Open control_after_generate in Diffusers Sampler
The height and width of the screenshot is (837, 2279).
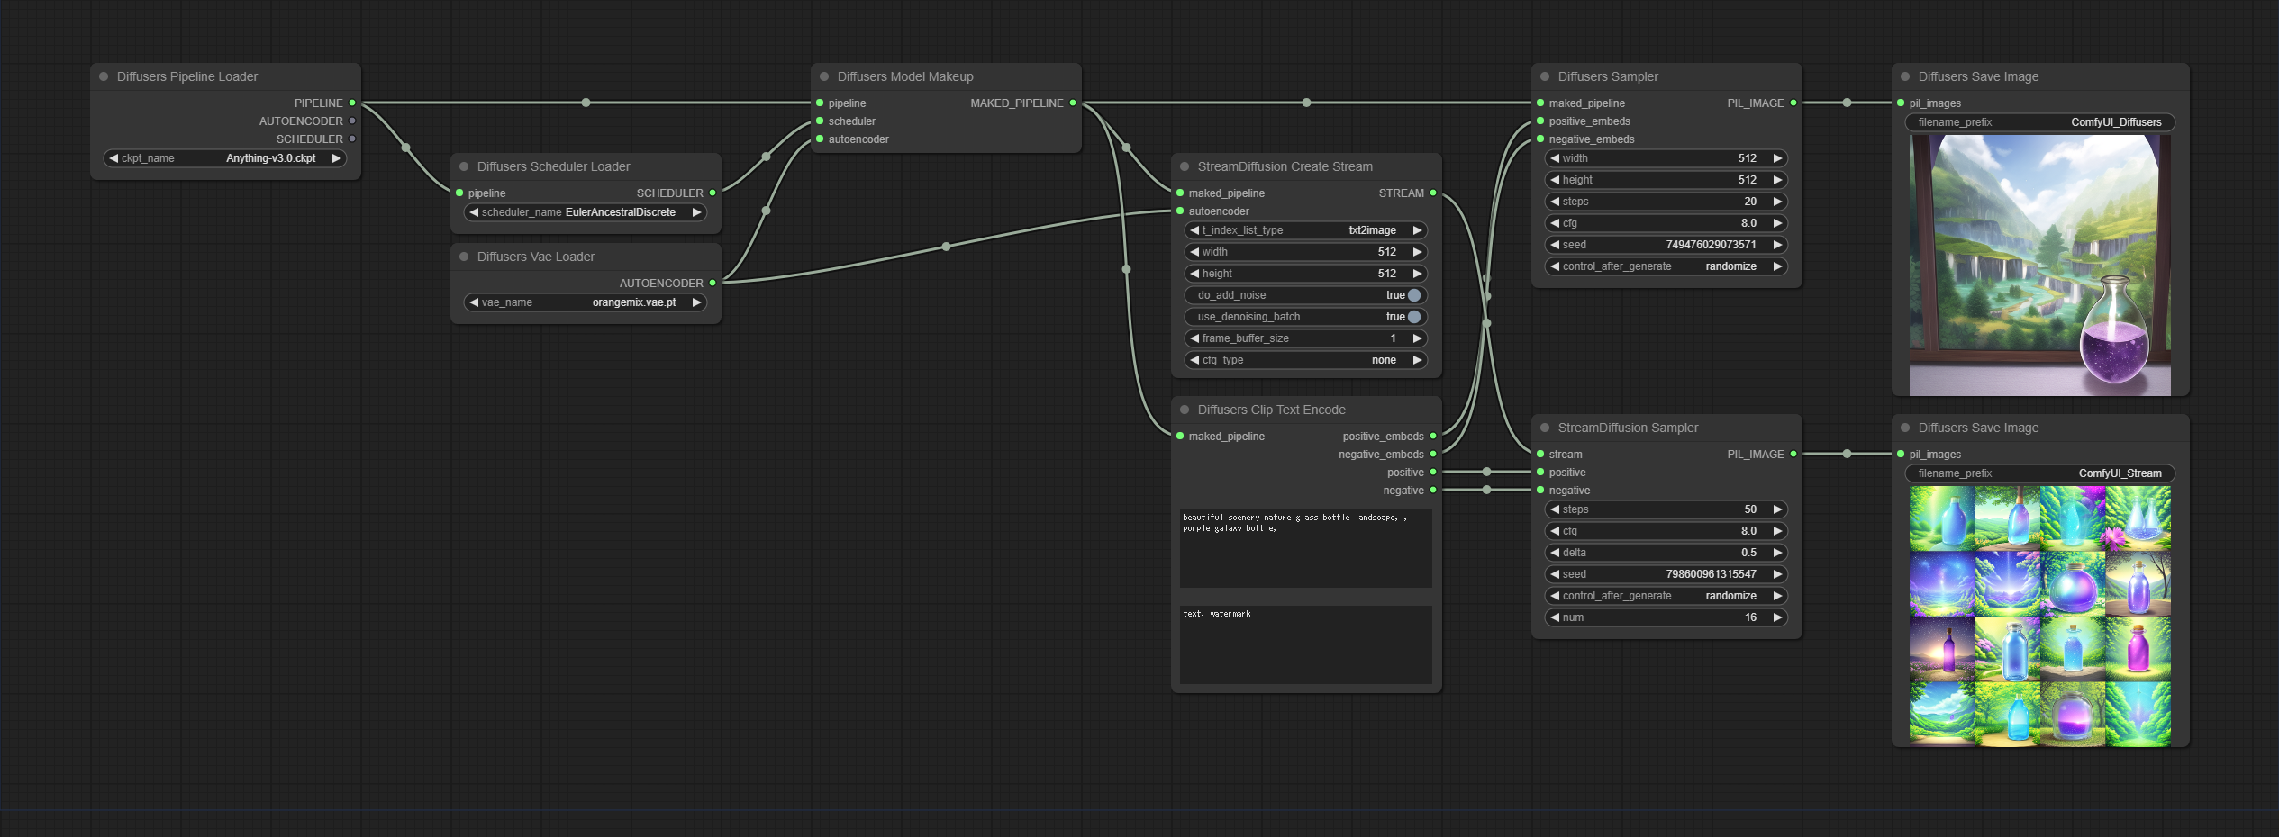click(1666, 266)
